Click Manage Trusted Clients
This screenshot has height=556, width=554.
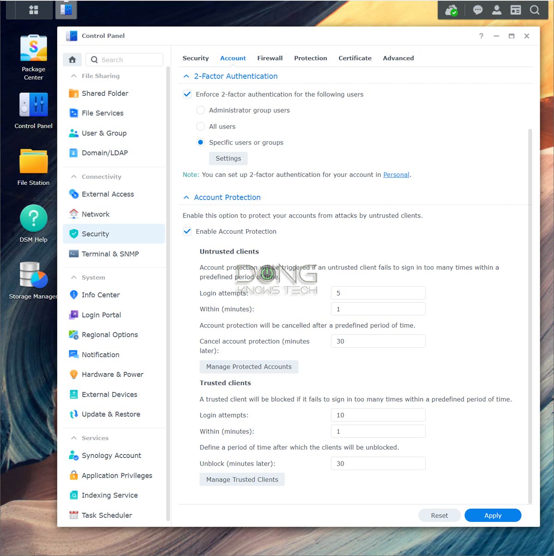(x=241, y=479)
